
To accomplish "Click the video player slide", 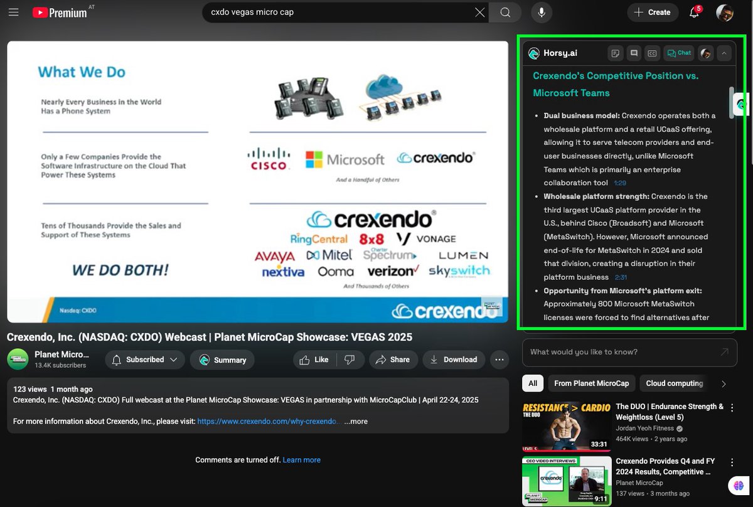I will (257, 182).
